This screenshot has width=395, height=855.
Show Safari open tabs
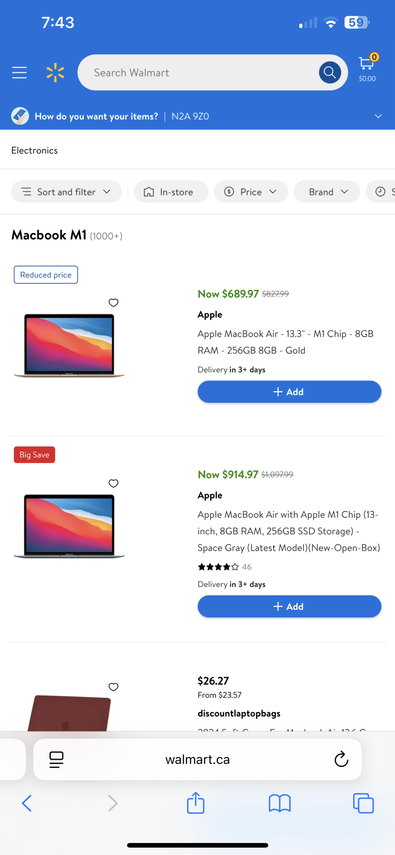pos(363,803)
